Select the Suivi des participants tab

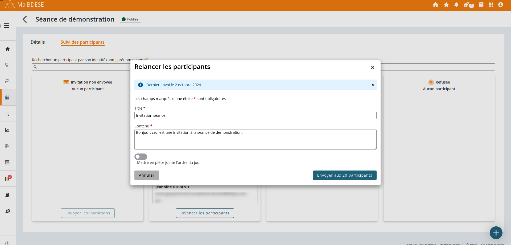(83, 42)
